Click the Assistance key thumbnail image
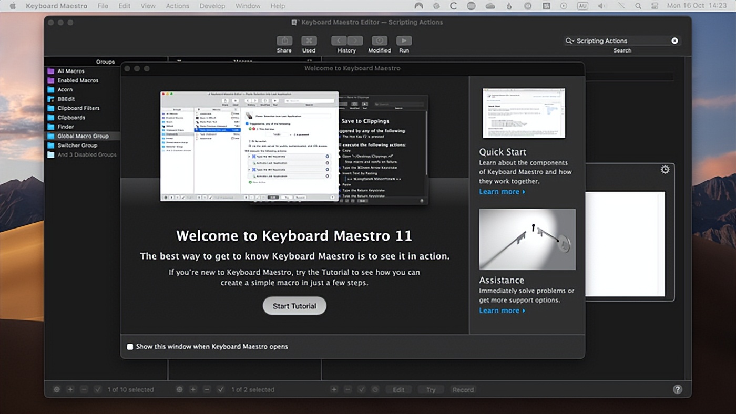Screen dimensions: 736x414 tap(527, 240)
